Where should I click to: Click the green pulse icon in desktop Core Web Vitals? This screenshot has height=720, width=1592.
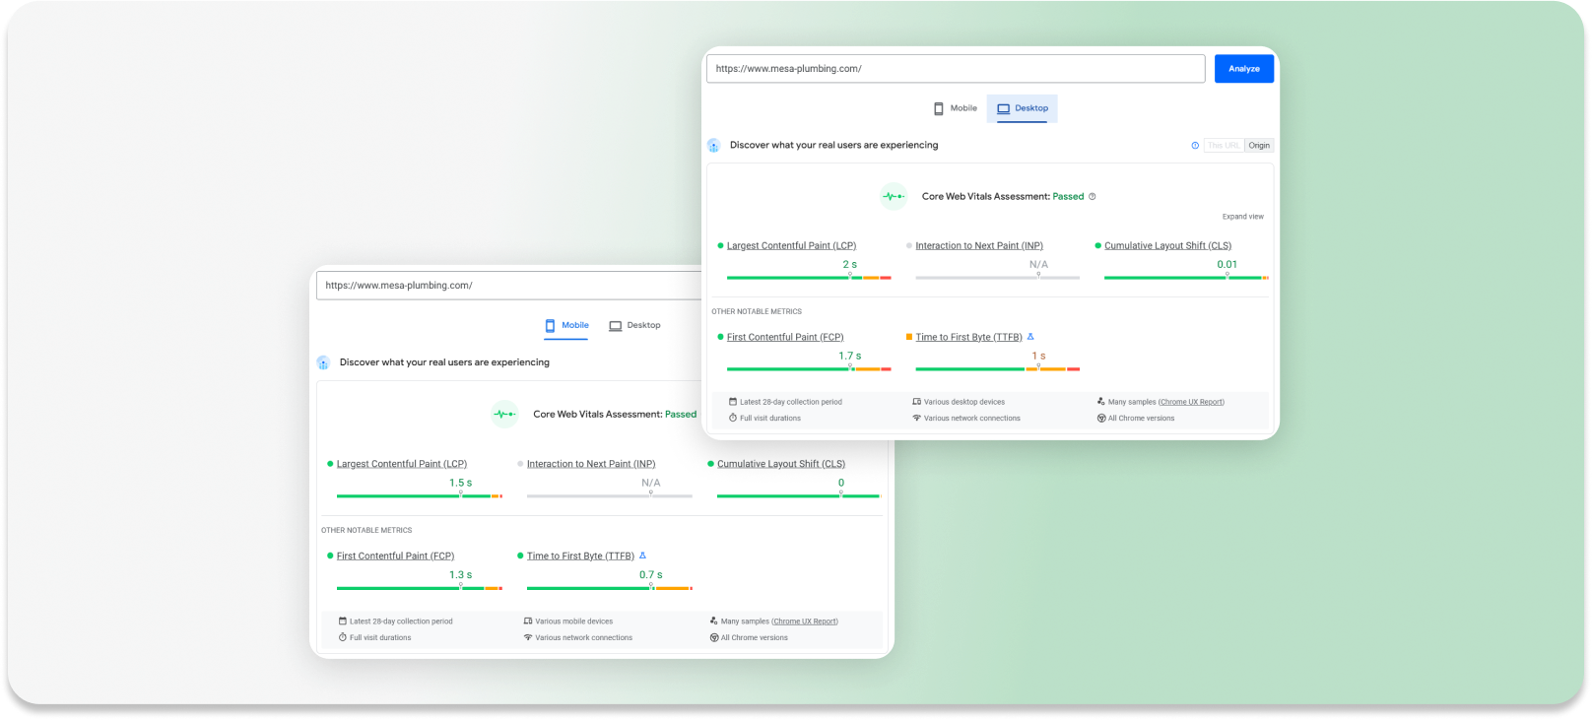(x=893, y=197)
